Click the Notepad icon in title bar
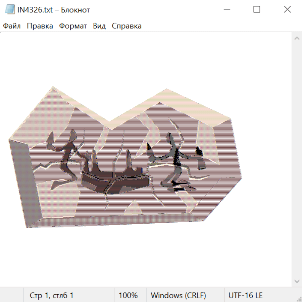Viewport: 302px width, 302px height. pos(10,9)
